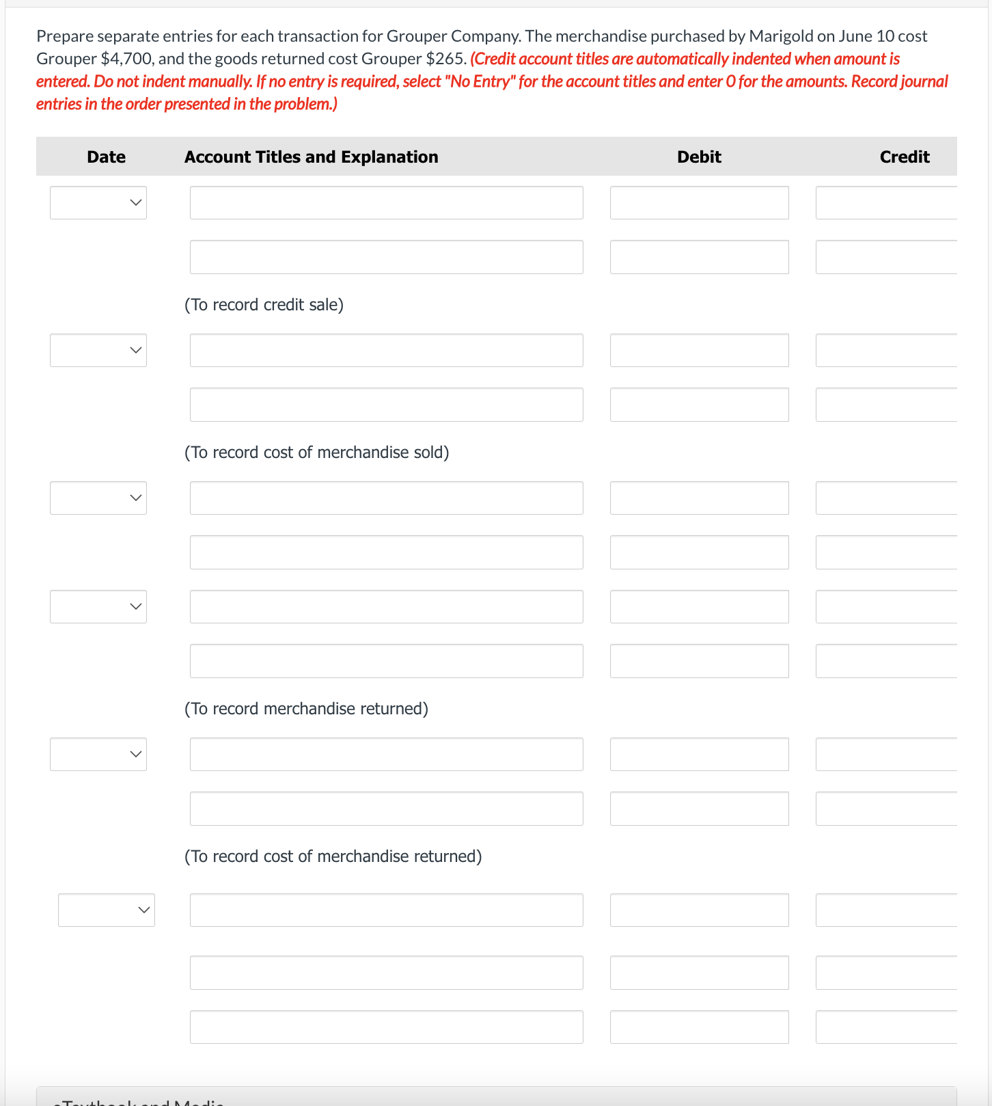Screen dimensions: 992x1106
Task: Click the account title field for cost of merchandise returned
Action: coord(386,754)
